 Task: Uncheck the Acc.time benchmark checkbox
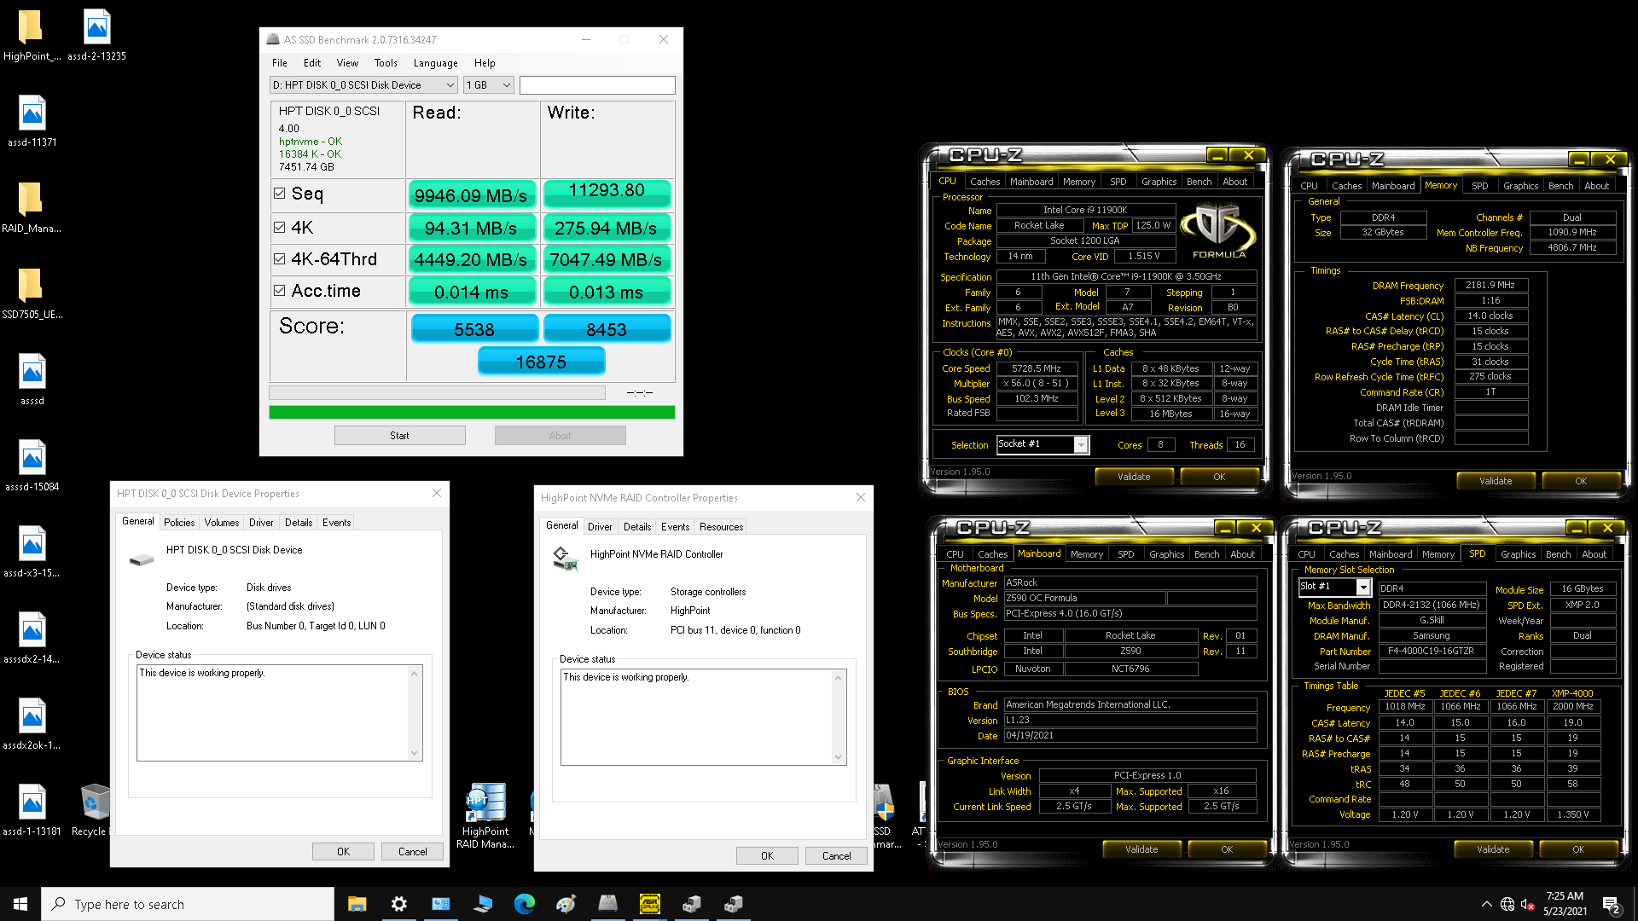coord(279,290)
